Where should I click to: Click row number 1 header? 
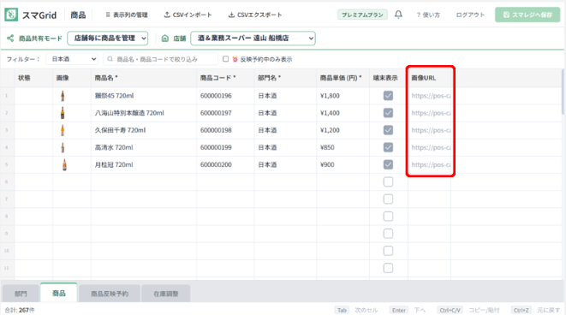coord(7,96)
